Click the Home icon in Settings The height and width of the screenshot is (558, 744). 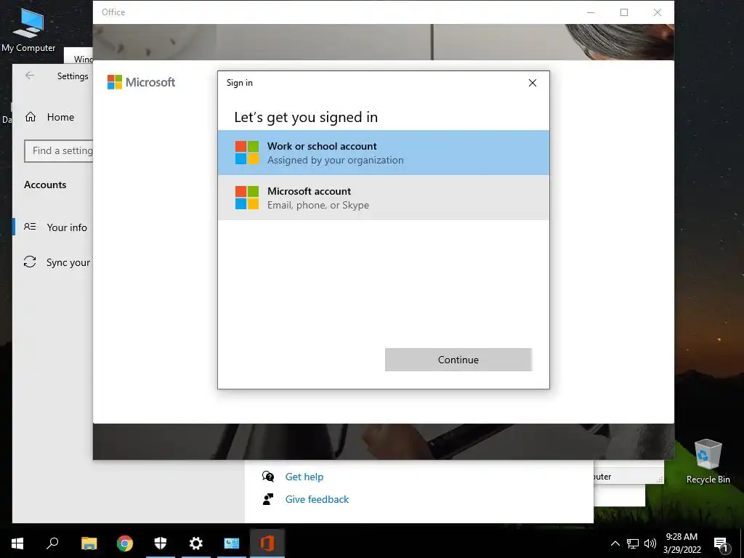(x=31, y=117)
